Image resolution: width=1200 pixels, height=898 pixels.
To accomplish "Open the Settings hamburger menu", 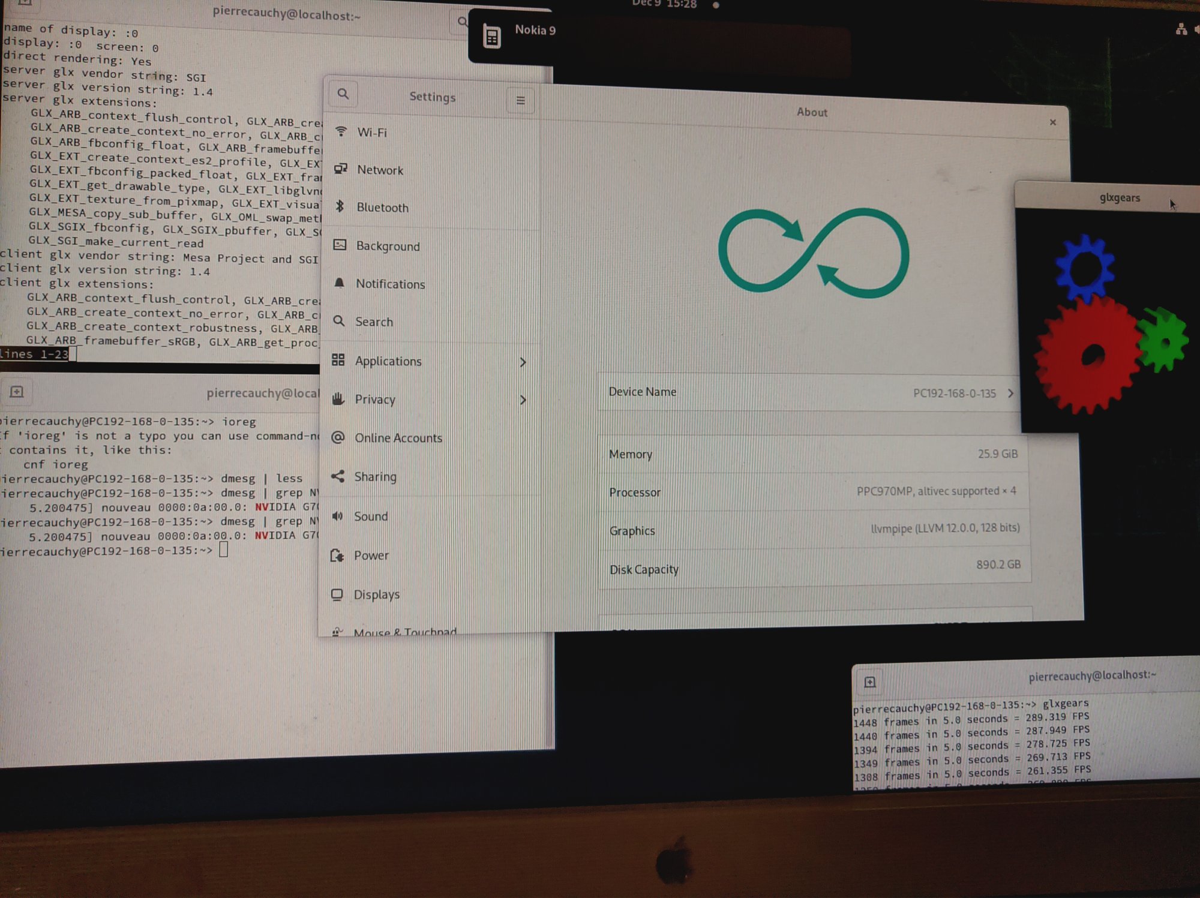I will 520,101.
